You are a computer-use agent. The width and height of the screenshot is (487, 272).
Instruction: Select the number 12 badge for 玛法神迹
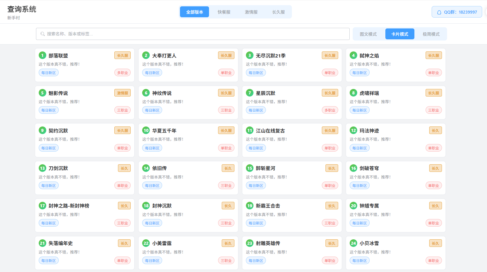(x=353, y=130)
